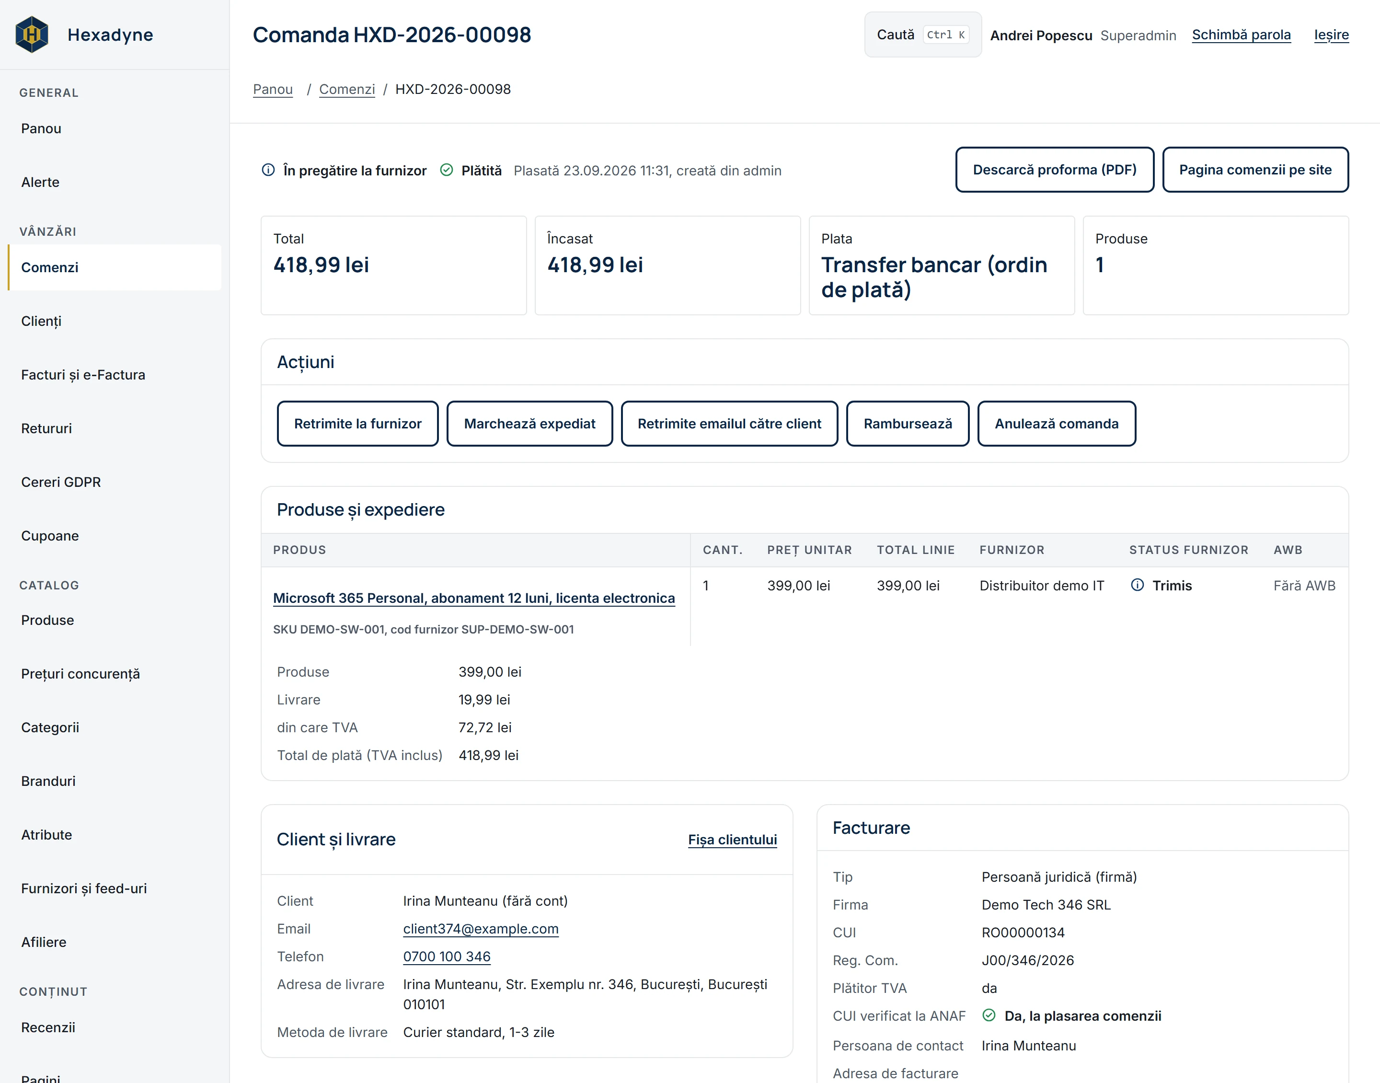The height and width of the screenshot is (1083, 1380).
Task: Mark order with Marchează expediat
Action: coord(529,424)
